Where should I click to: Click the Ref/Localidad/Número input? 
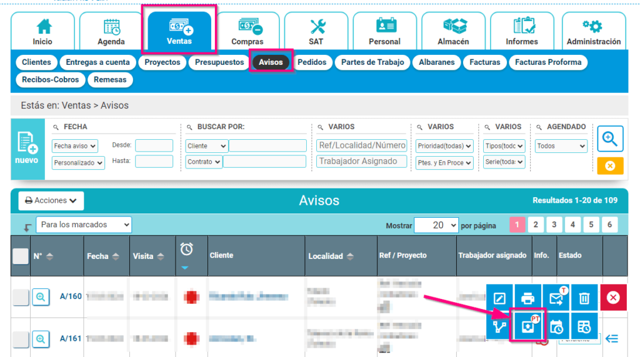pyautogui.click(x=362, y=145)
